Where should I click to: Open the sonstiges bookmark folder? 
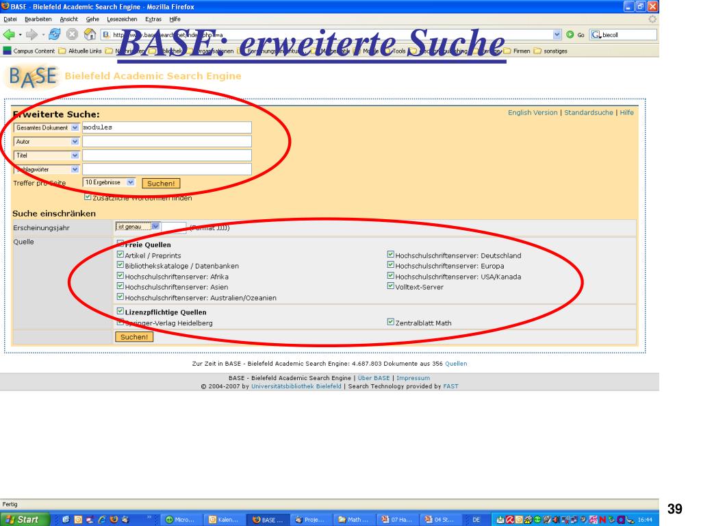pyautogui.click(x=550, y=51)
